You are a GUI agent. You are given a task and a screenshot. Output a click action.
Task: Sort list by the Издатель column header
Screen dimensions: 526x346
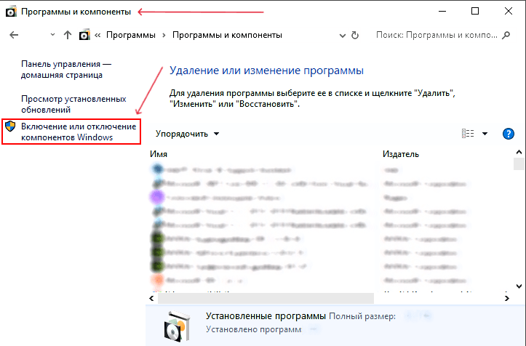coord(401,154)
